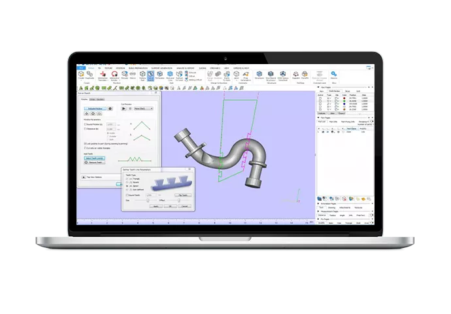Click the Remove Teeth button
The width and height of the screenshot is (451, 314).
coord(94,162)
